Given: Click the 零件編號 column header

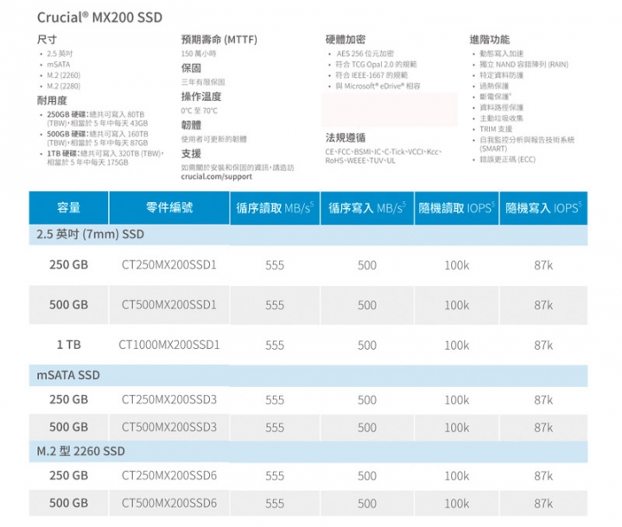Looking at the screenshot, I should click(169, 207).
